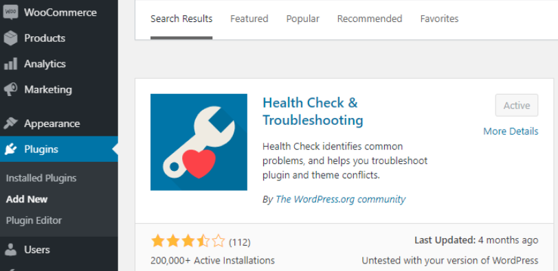Open the Recommended plugins tab
The width and height of the screenshot is (558, 271).
coord(370,19)
